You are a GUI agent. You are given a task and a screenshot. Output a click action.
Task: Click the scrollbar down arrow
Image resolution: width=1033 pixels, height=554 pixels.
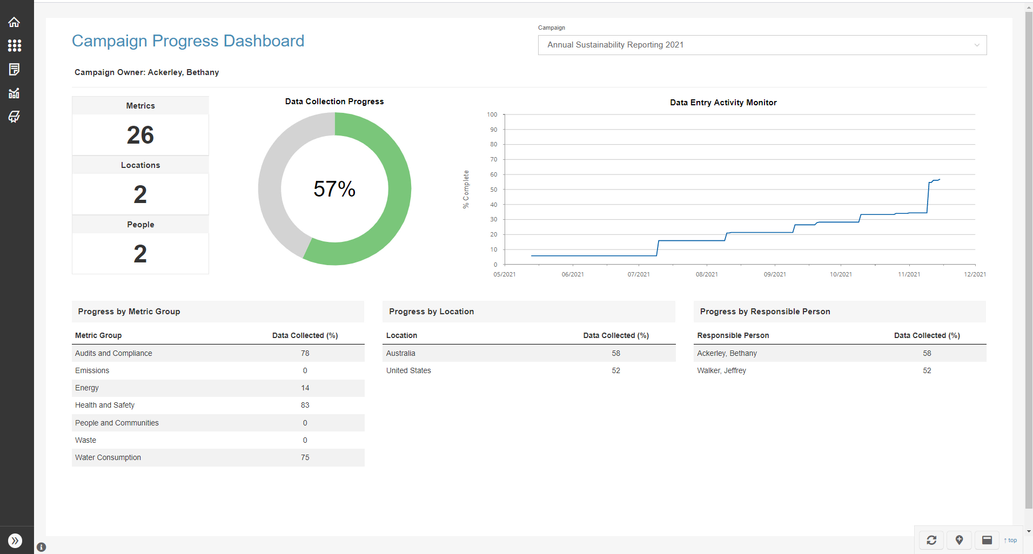tap(1029, 531)
